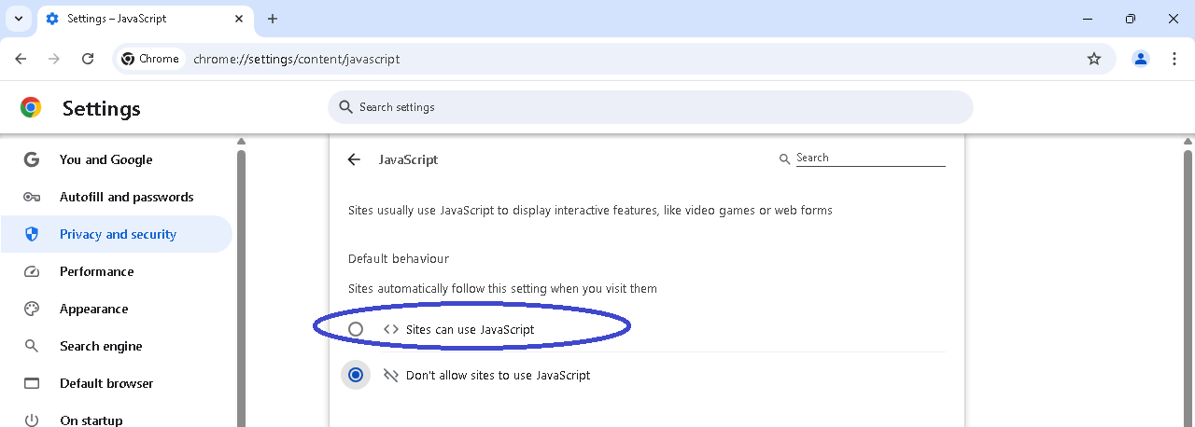Click the browser back navigation arrow
The image size is (1195, 427).
click(x=21, y=59)
